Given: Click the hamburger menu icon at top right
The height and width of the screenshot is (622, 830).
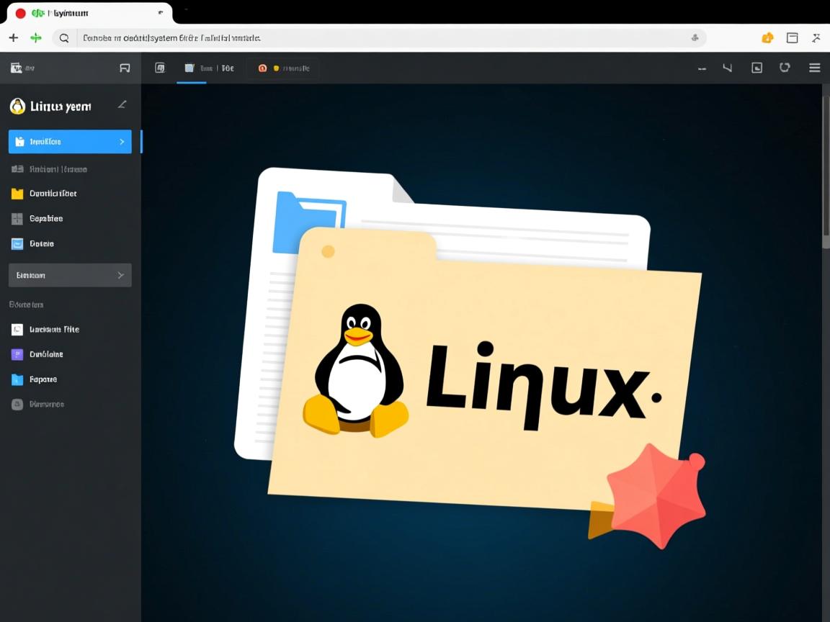Looking at the screenshot, I should tap(814, 68).
